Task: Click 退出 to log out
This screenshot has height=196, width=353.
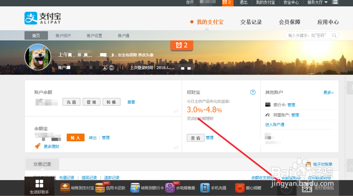Action: [243, 2]
